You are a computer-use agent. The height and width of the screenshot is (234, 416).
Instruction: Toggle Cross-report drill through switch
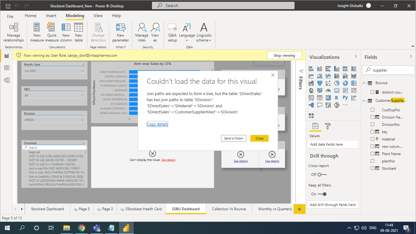tap(322, 175)
